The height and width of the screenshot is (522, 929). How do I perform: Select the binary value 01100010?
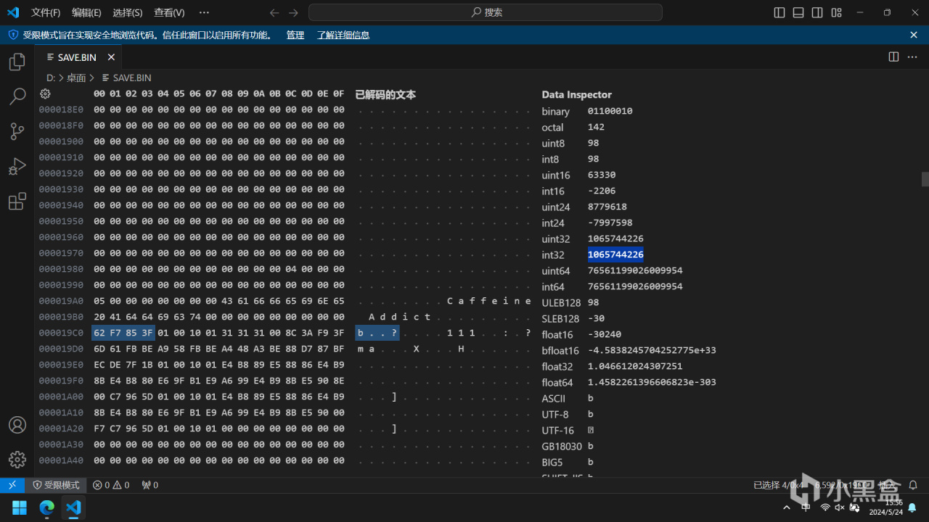tap(610, 111)
